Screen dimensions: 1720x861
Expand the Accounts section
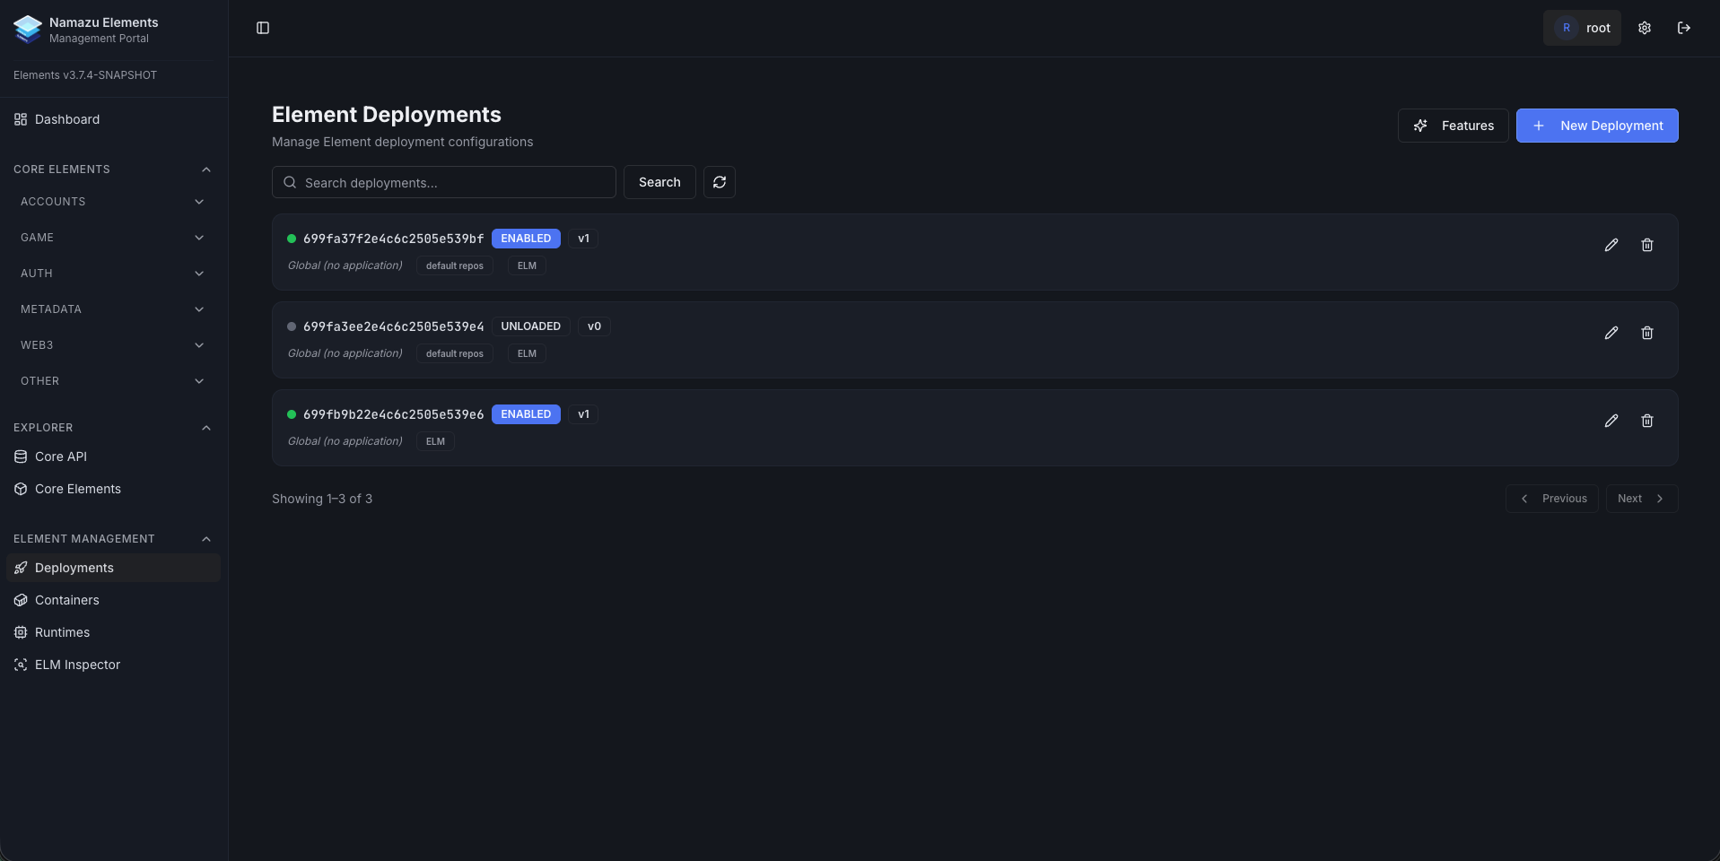pyautogui.click(x=112, y=202)
